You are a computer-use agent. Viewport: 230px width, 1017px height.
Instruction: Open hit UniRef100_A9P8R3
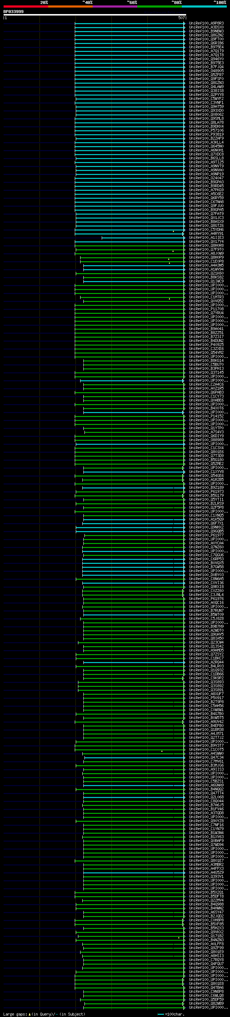click(206, 23)
